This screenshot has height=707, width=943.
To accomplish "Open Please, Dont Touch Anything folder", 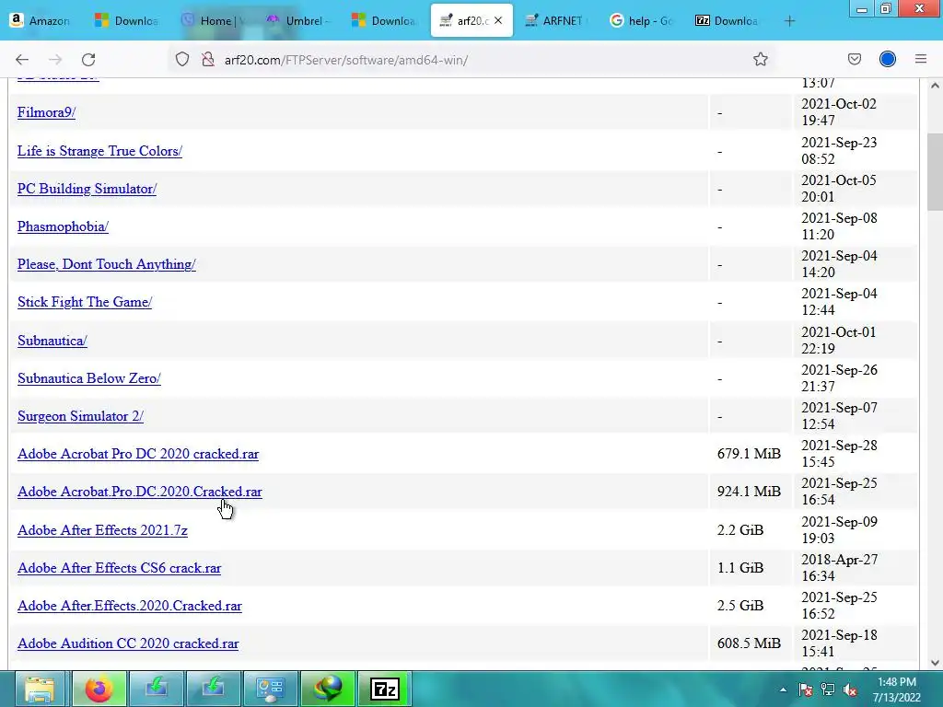I will (x=107, y=264).
